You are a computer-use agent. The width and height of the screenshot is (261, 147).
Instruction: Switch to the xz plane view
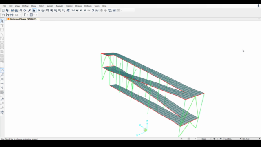click(81, 10)
